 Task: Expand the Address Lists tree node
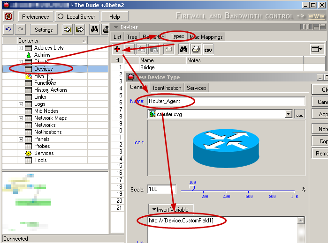click(x=21, y=48)
